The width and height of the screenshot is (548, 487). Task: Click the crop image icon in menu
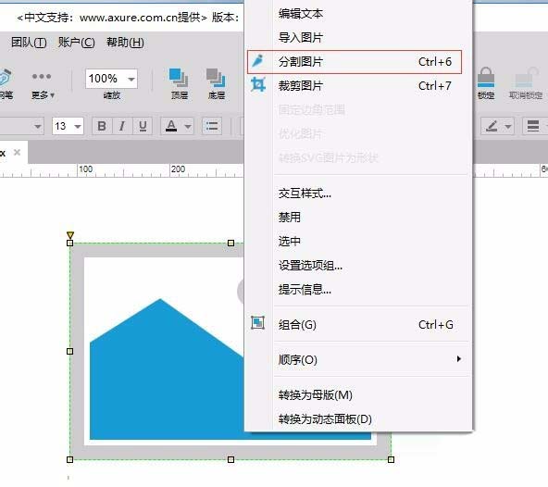pos(258,84)
